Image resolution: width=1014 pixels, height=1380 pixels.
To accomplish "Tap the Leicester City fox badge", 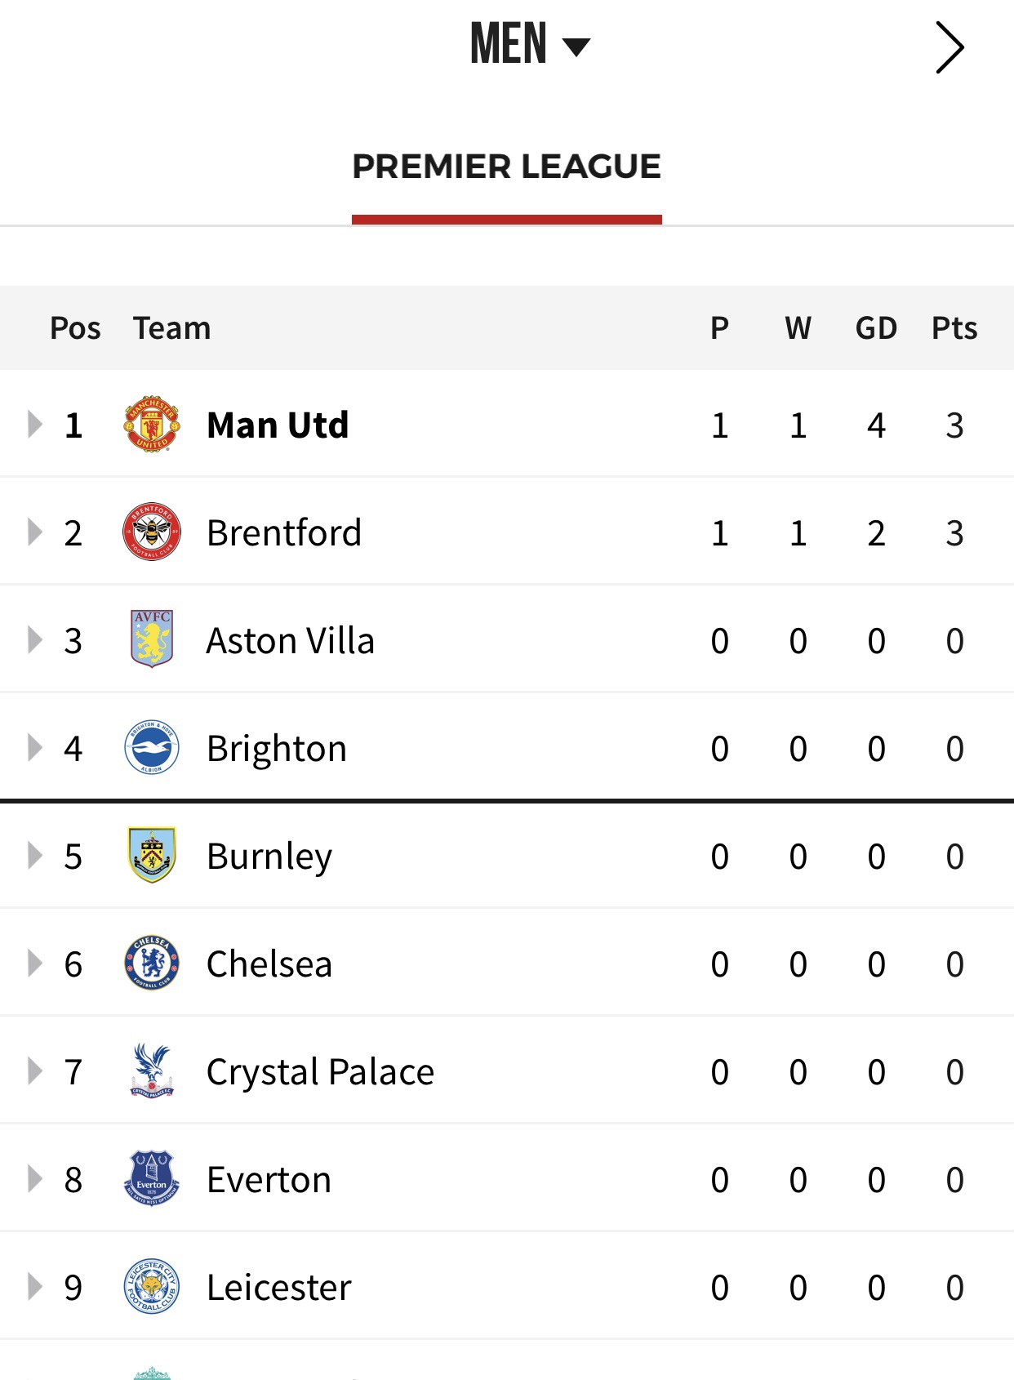I will [152, 1286].
